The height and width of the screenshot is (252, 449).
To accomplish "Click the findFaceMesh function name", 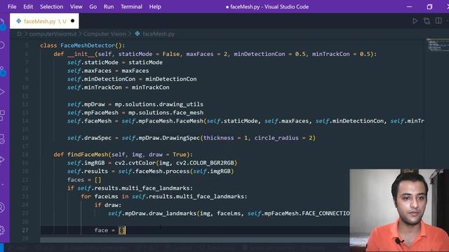I will point(88,155).
